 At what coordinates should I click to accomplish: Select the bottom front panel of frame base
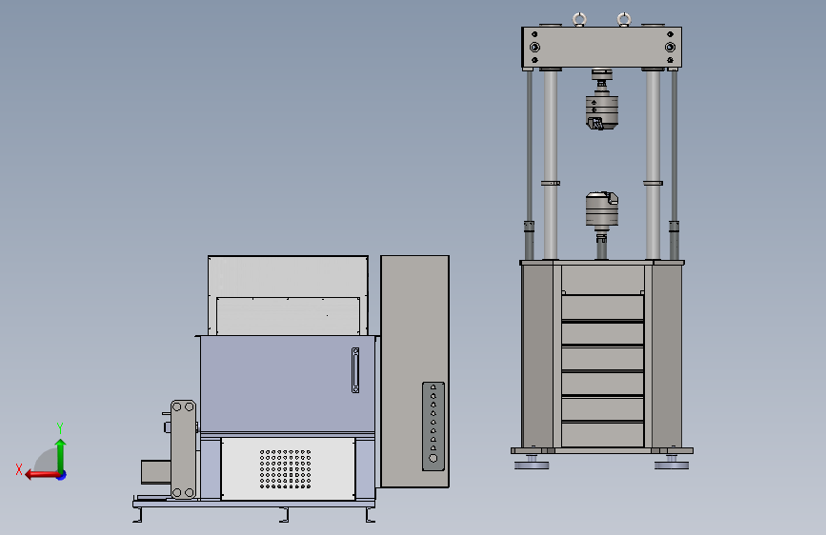(x=603, y=435)
